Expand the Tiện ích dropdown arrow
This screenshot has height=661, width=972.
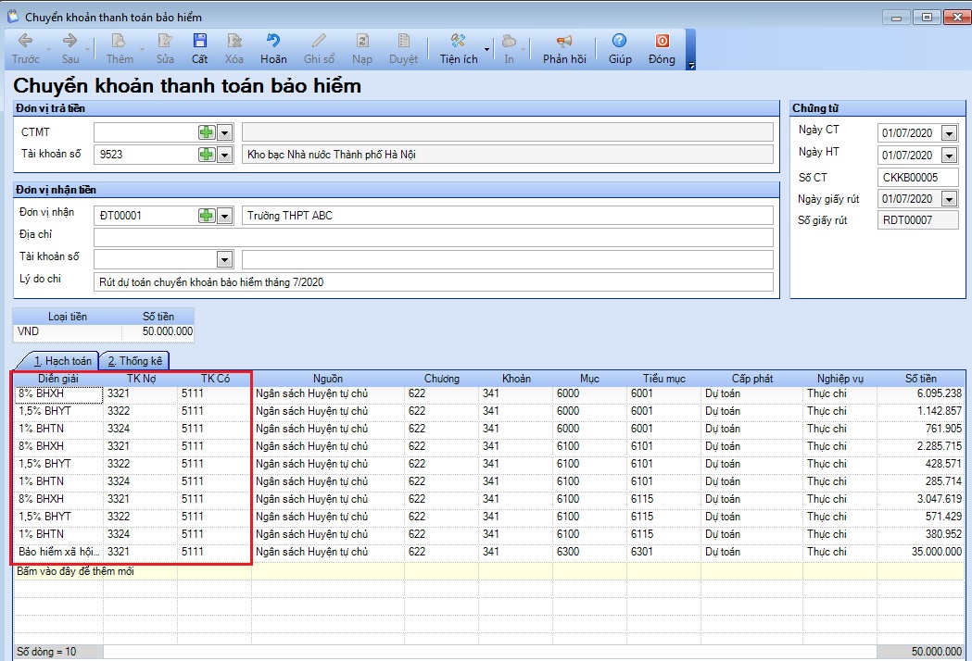[486, 50]
